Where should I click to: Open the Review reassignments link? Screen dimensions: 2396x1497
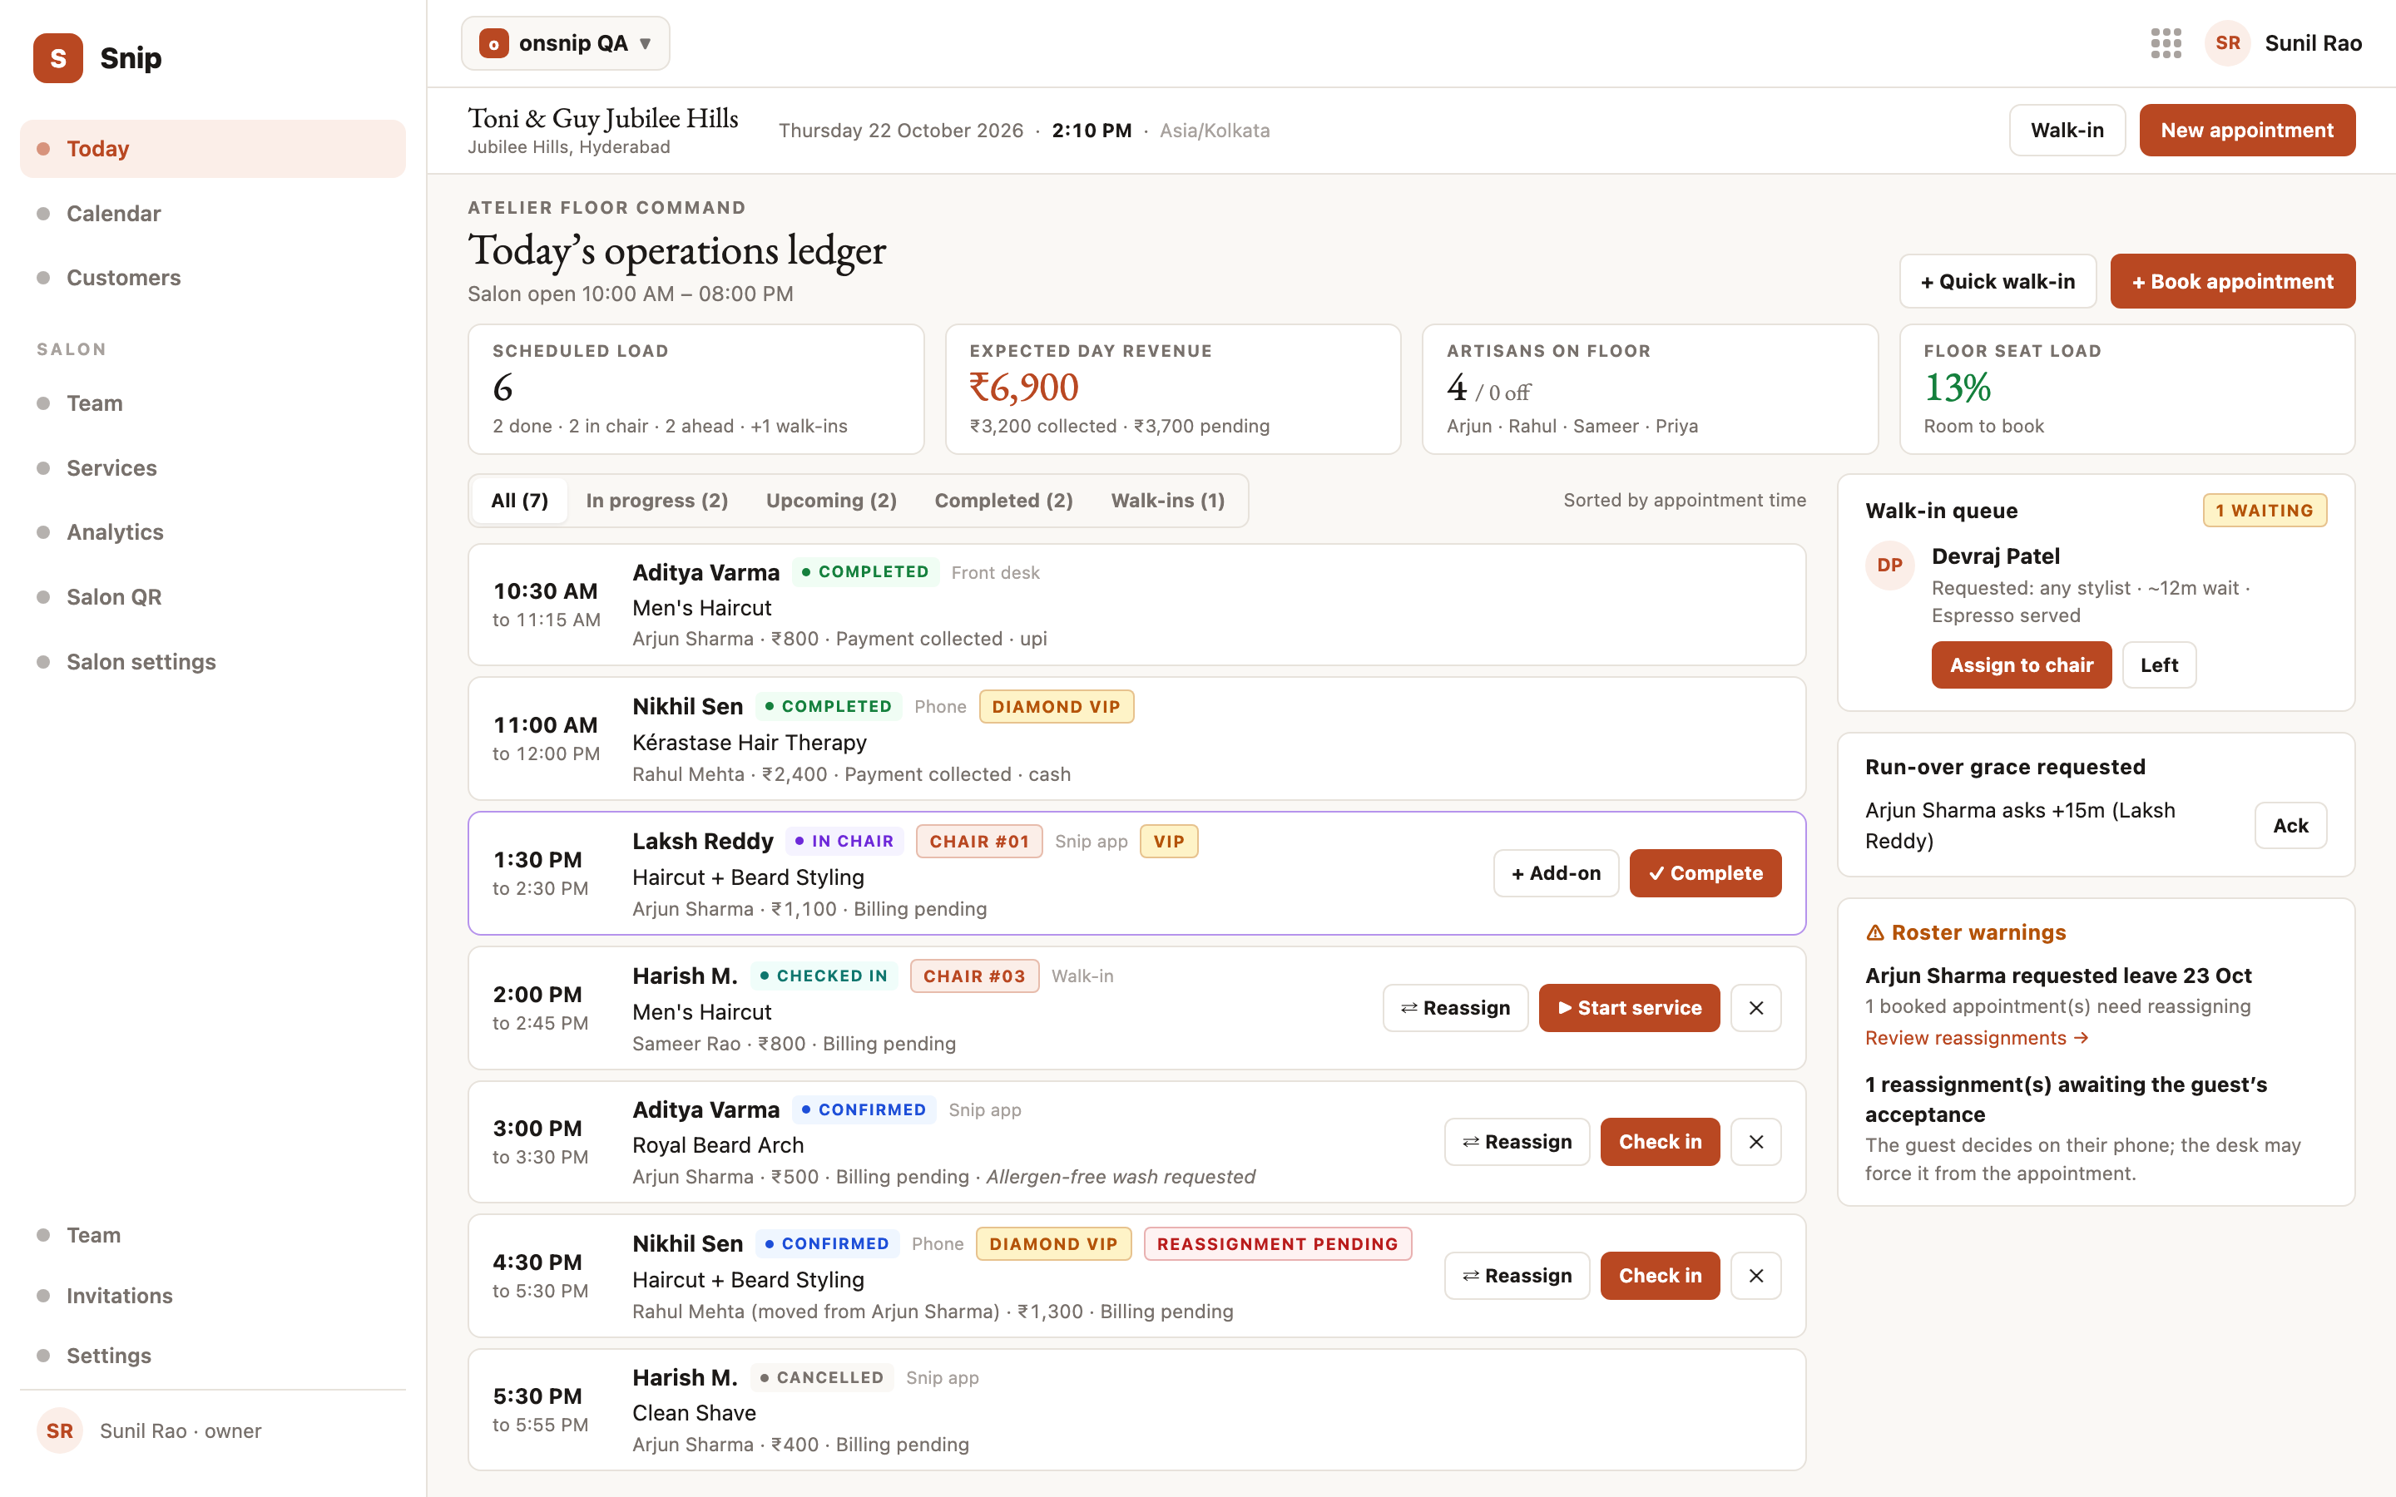point(1976,1038)
